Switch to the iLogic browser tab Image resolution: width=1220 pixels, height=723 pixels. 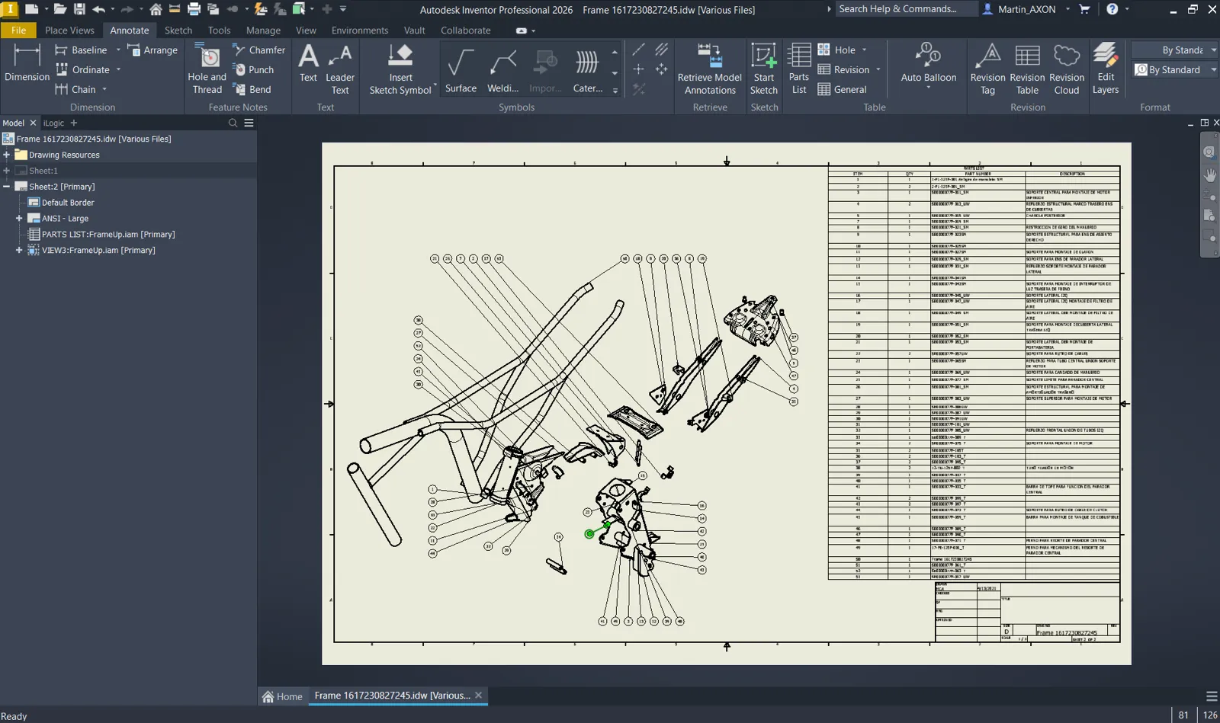(53, 123)
